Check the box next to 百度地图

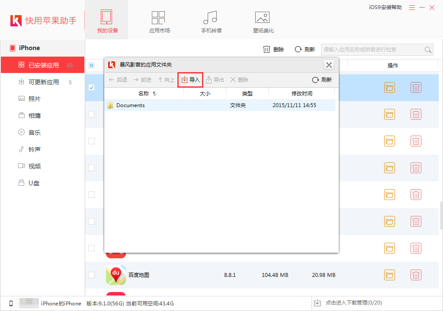click(x=91, y=275)
